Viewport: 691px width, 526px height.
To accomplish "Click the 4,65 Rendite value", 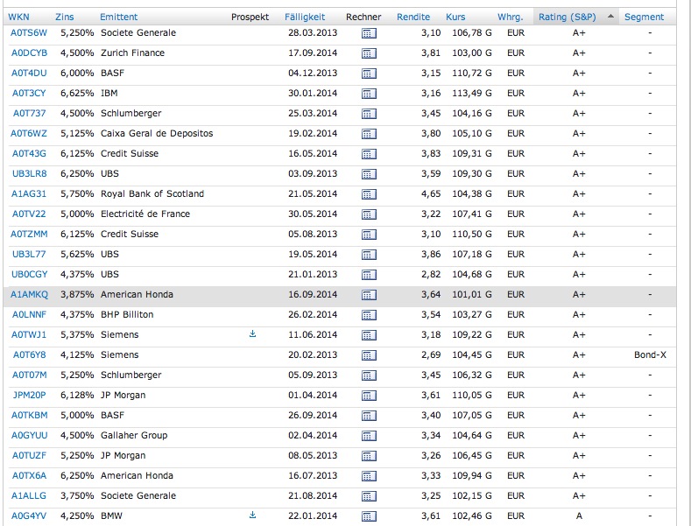I will tap(431, 193).
